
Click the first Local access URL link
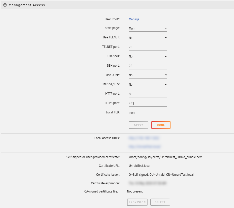(144, 138)
